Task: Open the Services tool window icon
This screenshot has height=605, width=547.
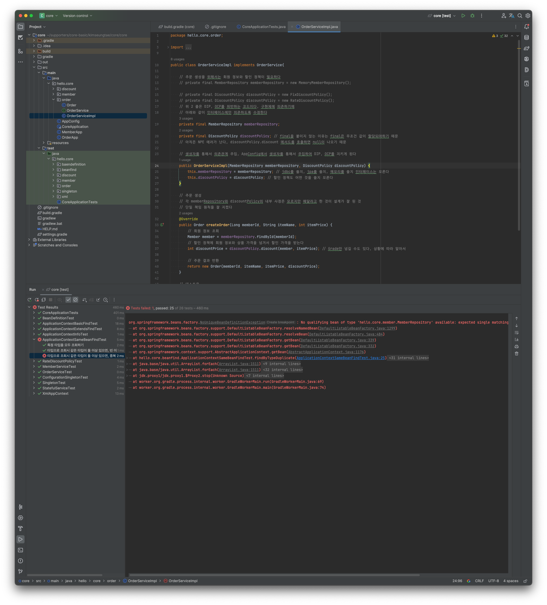Action: 20,518
